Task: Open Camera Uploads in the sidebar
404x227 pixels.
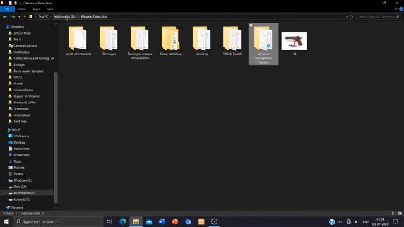Action: click(25, 46)
